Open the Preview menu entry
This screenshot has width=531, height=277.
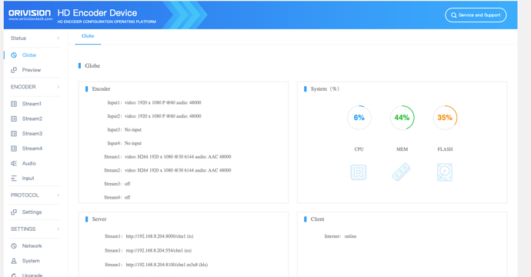point(32,70)
